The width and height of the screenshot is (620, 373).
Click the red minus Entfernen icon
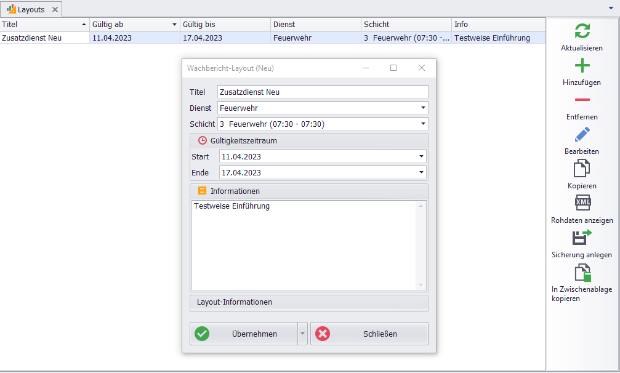[x=582, y=100]
